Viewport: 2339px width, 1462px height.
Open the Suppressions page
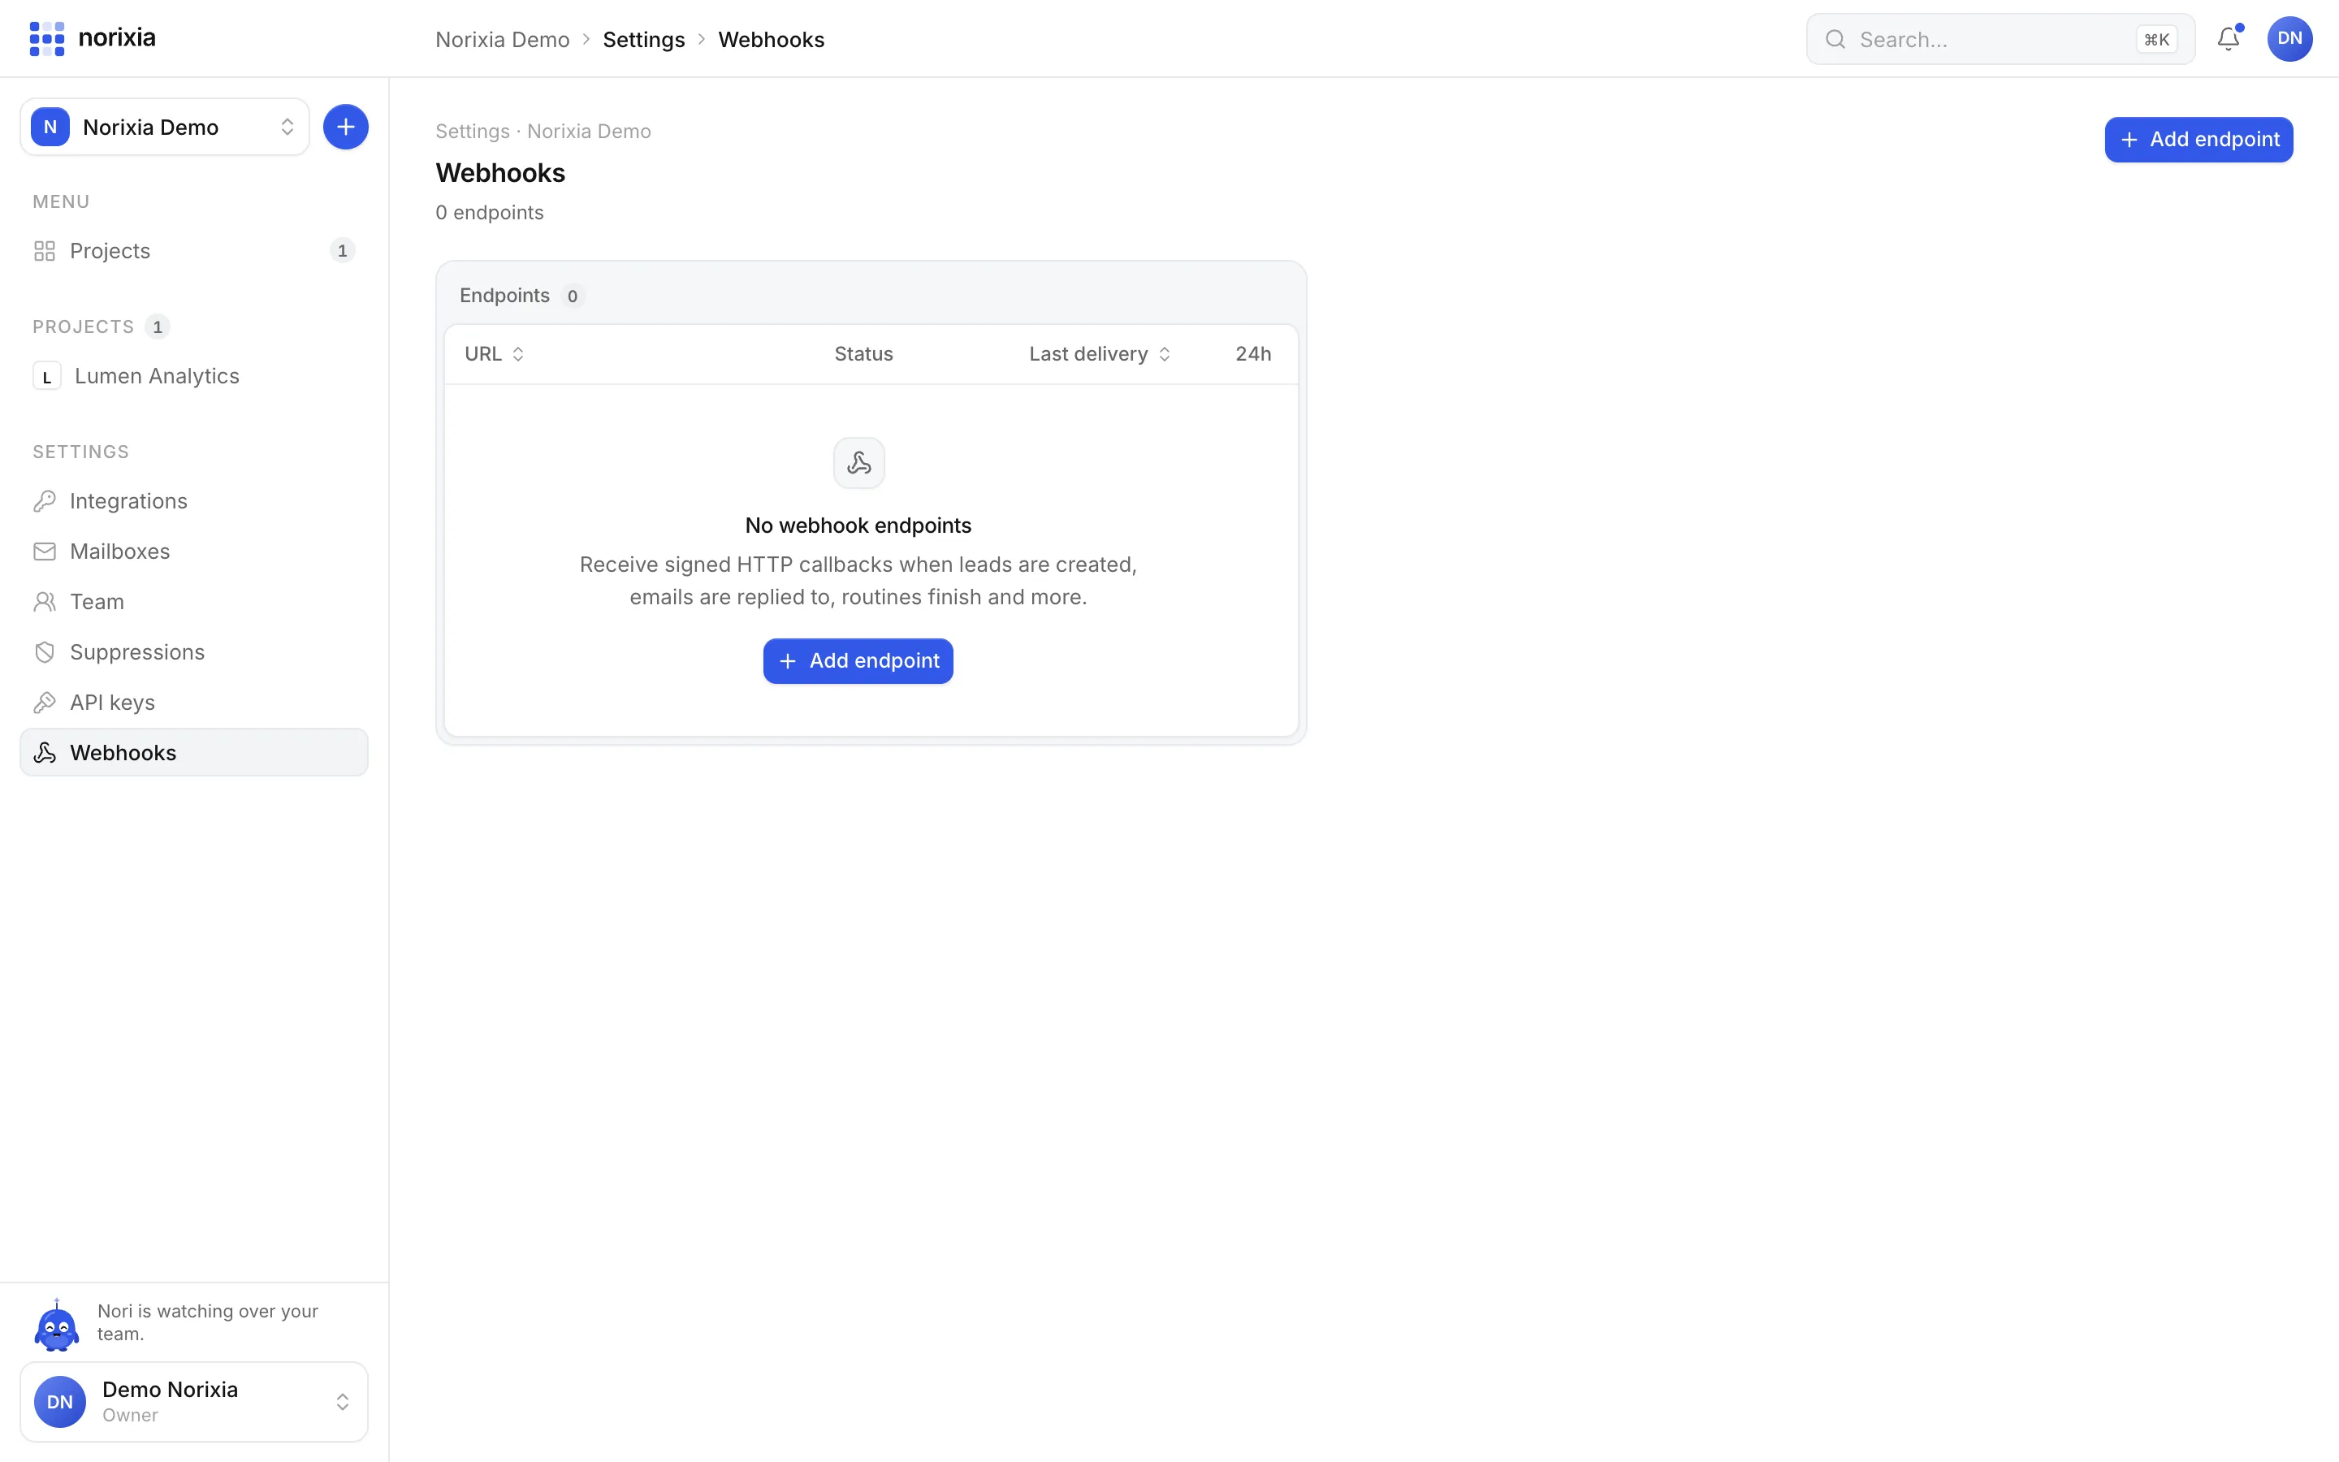click(x=193, y=651)
